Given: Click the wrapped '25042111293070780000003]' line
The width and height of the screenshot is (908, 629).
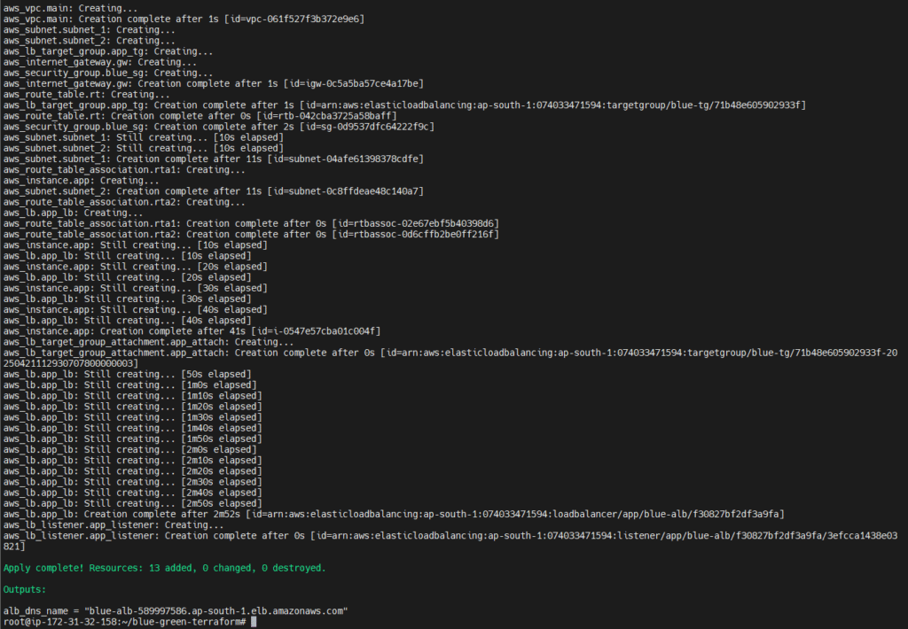Looking at the screenshot, I should (71, 364).
